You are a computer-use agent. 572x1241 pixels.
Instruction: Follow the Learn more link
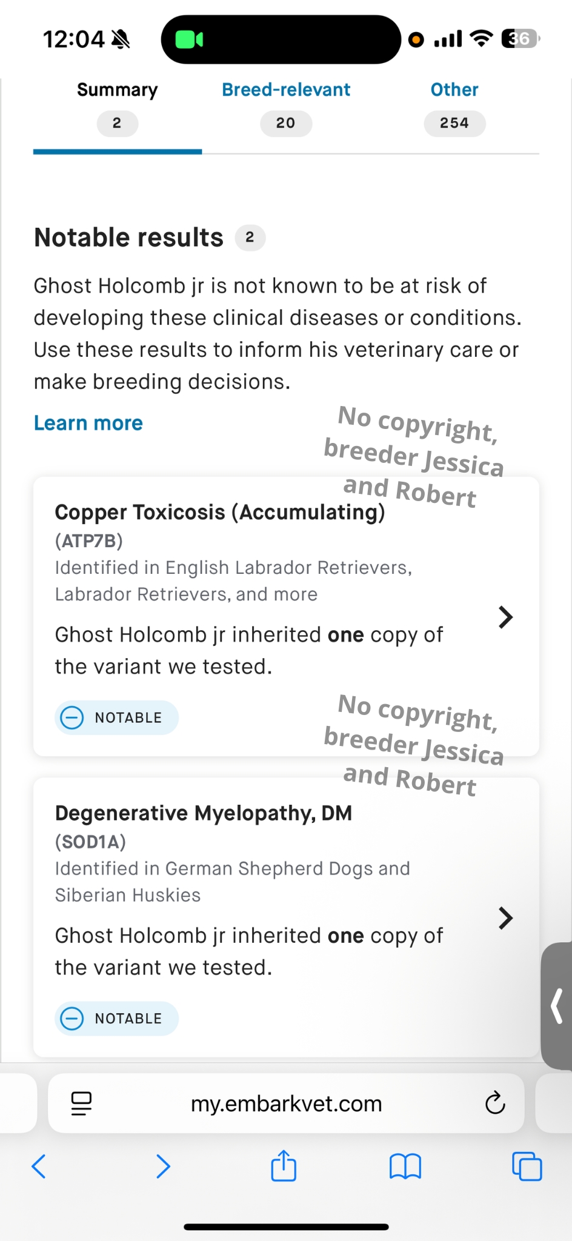pyautogui.click(x=88, y=423)
